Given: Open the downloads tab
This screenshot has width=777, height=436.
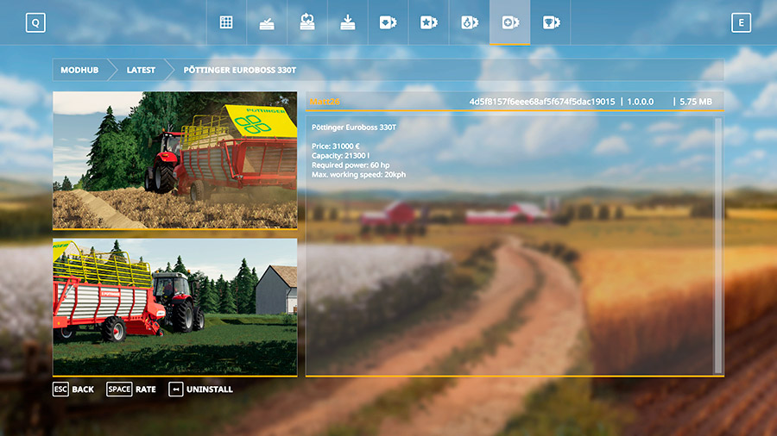Looking at the screenshot, I should [x=347, y=22].
